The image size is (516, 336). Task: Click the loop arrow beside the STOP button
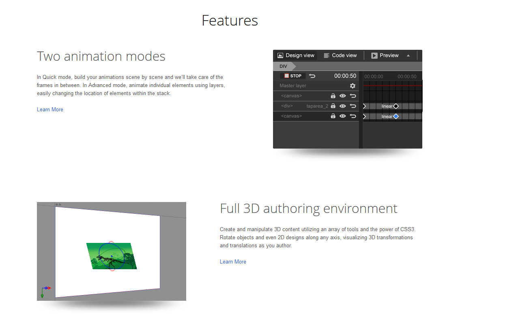point(312,76)
